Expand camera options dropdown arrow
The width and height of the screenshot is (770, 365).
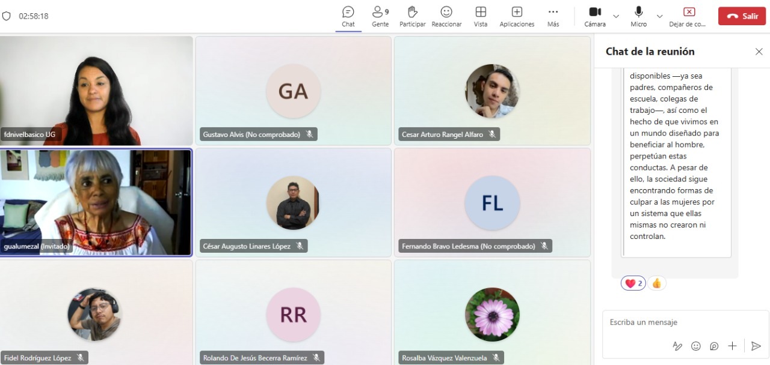click(x=616, y=16)
